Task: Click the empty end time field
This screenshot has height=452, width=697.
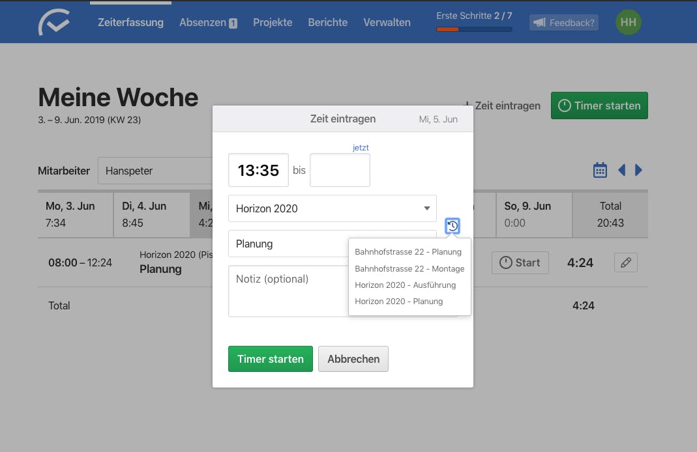Action: tap(340, 170)
